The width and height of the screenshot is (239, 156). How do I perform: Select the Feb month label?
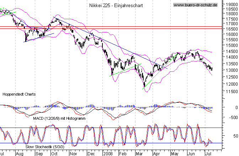[x=123, y=154]
